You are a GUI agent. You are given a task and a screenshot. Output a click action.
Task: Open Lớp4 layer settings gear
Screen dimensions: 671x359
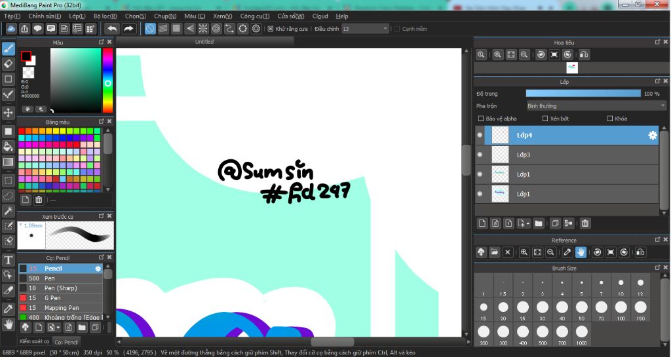pos(653,136)
